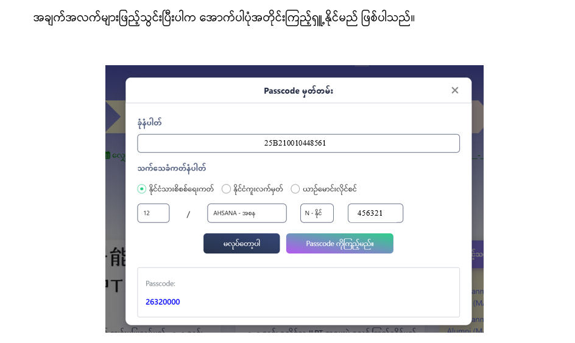Close the Passcode မှတ်တမ်း dialog
The image size is (575, 343).
[454, 90]
